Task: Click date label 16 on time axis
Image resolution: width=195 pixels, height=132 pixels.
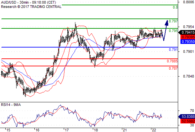Action: [x=37, y=130]
